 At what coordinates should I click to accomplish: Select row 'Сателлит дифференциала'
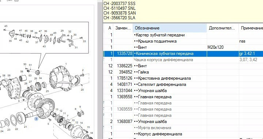click(x=183, y=84)
